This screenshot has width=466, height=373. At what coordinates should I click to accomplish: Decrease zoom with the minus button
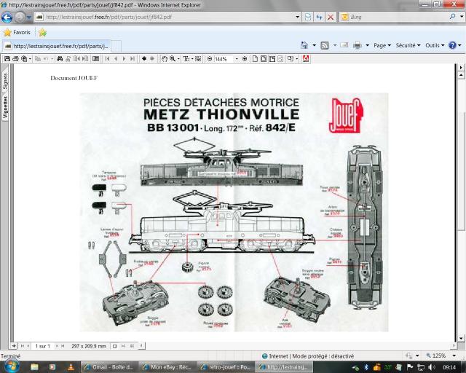(x=210, y=59)
